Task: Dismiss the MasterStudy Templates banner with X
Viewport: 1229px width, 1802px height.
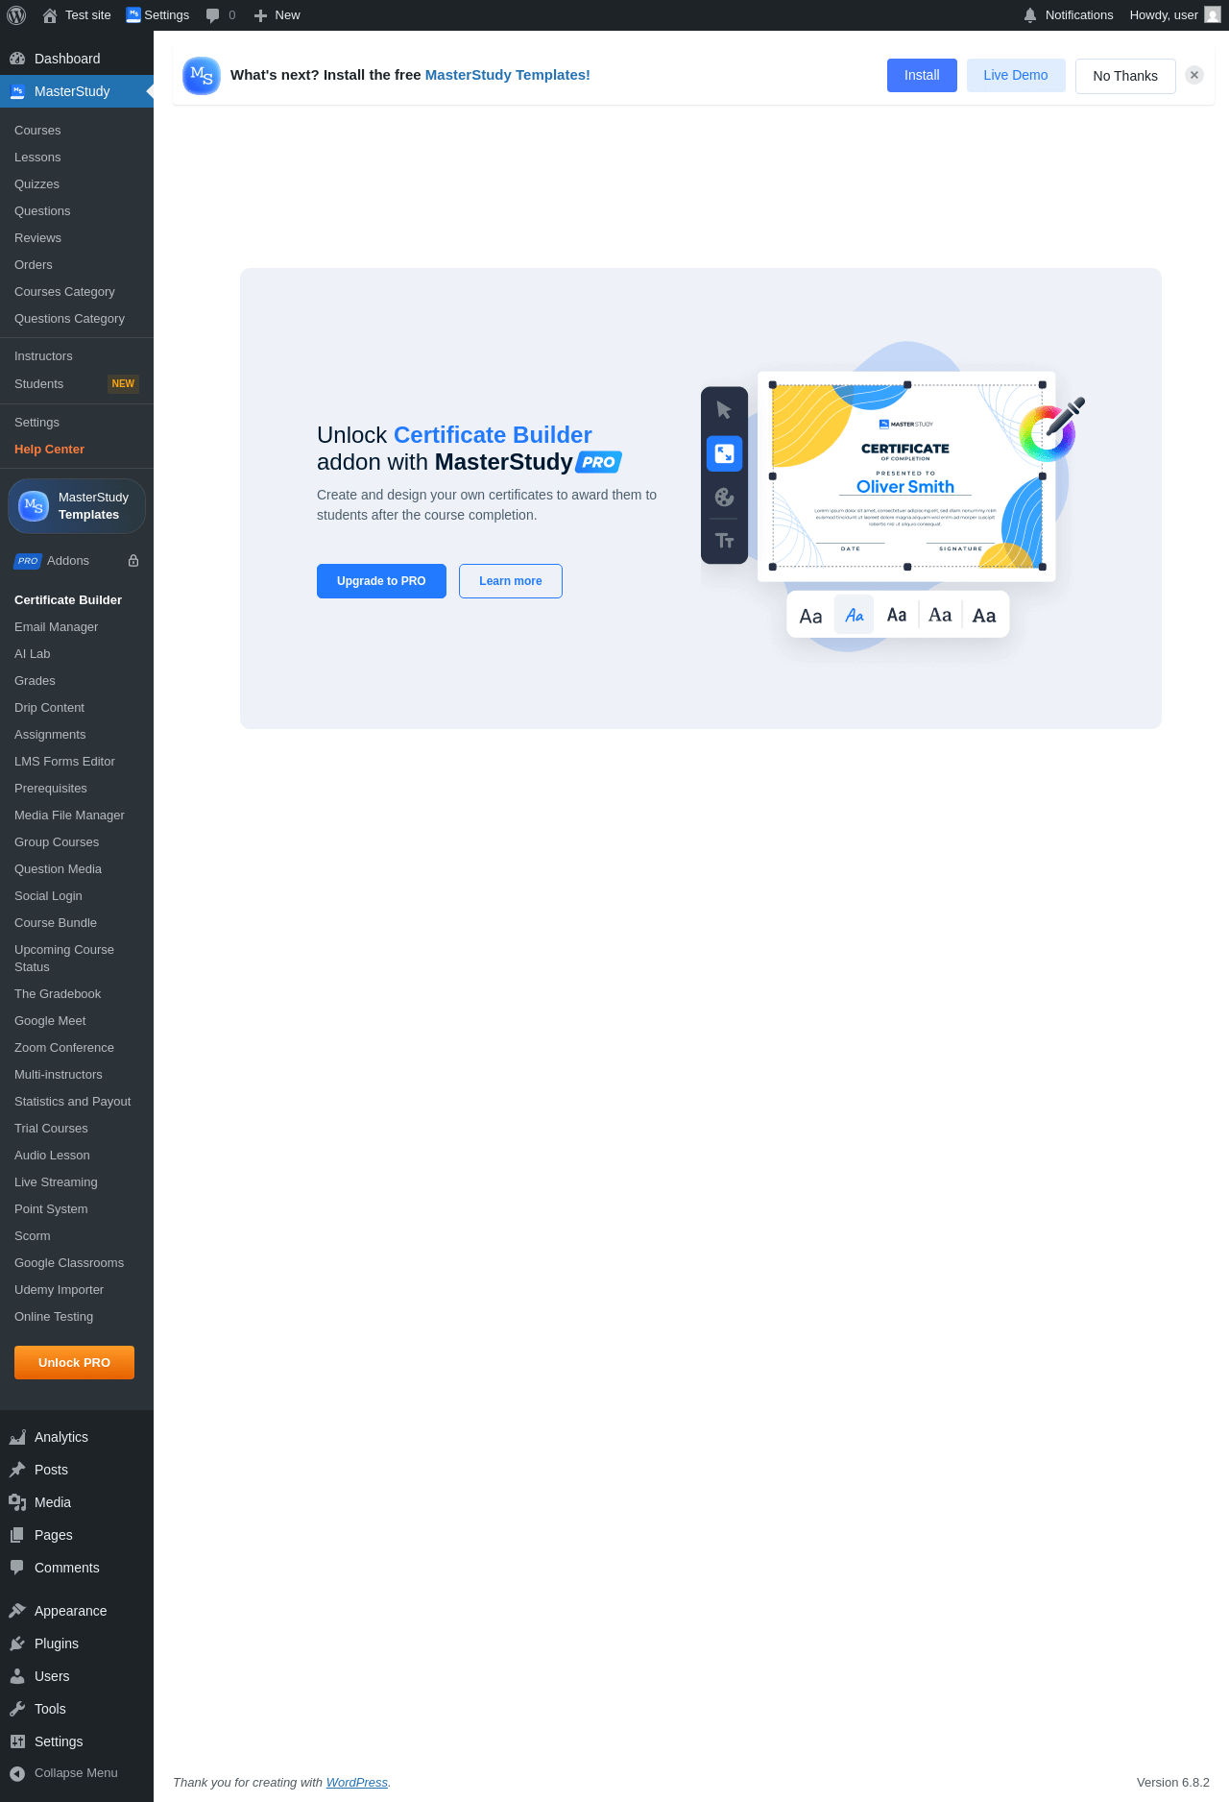Action: (1194, 75)
